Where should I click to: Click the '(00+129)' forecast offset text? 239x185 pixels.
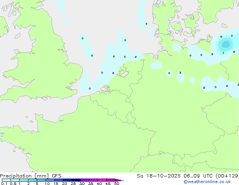tap(227, 176)
